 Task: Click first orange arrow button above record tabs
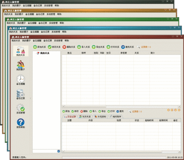(168, 110)
